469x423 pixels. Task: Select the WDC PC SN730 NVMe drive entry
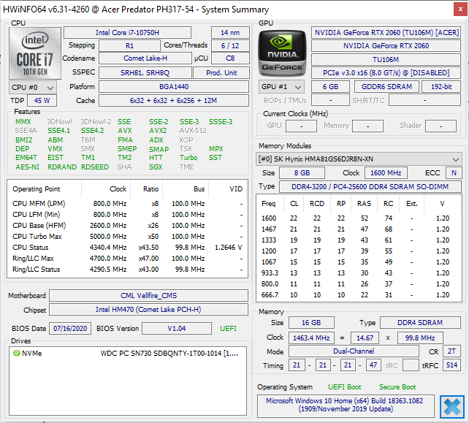(x=128, y=354)
